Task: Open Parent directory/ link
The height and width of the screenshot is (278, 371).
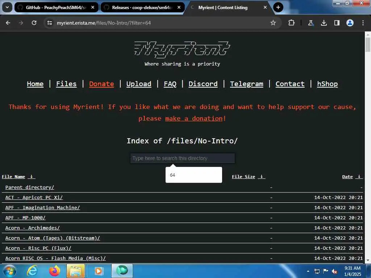Action: [x=30, y=187]
